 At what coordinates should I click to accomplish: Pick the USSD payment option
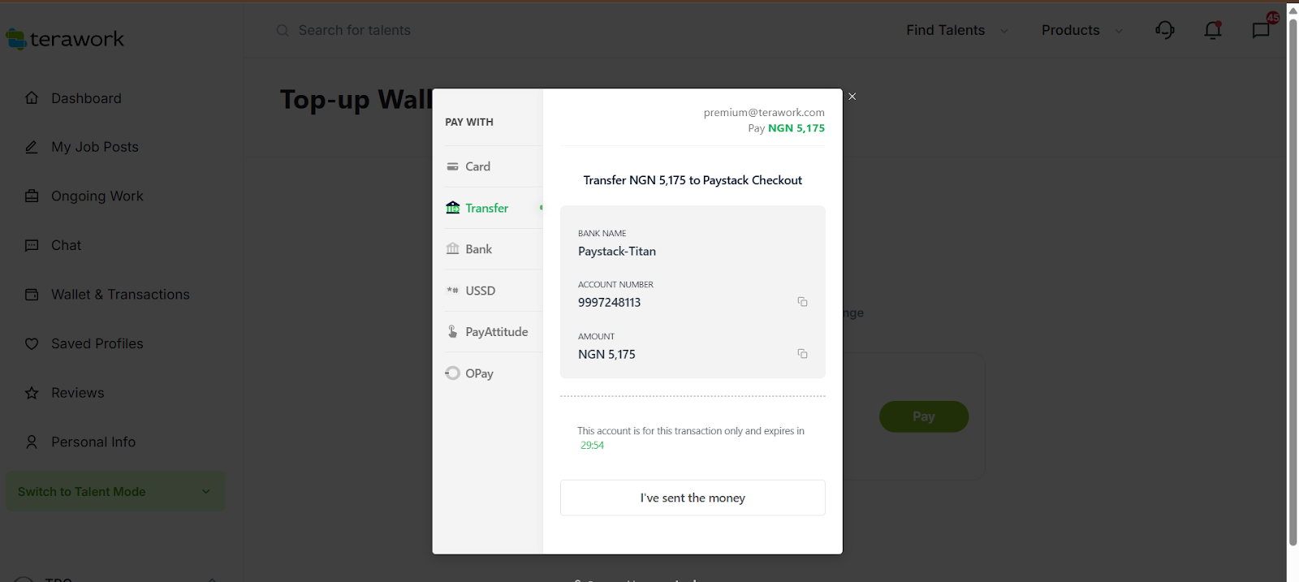(480, 291)
